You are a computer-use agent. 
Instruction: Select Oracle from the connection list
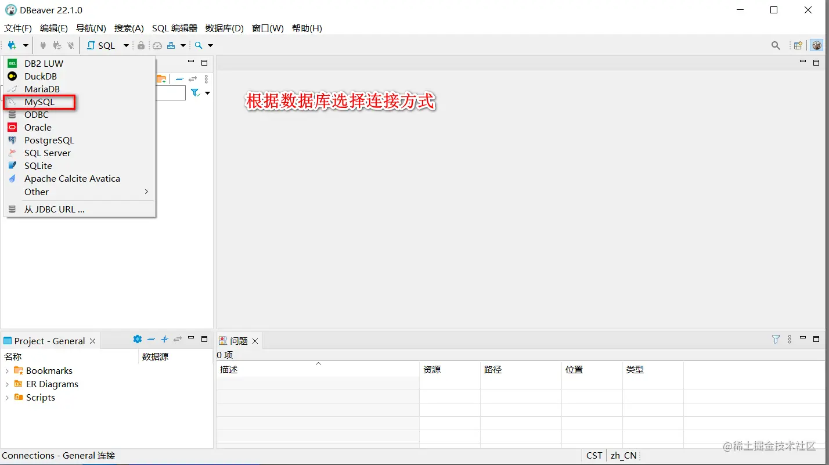[80, 127]
